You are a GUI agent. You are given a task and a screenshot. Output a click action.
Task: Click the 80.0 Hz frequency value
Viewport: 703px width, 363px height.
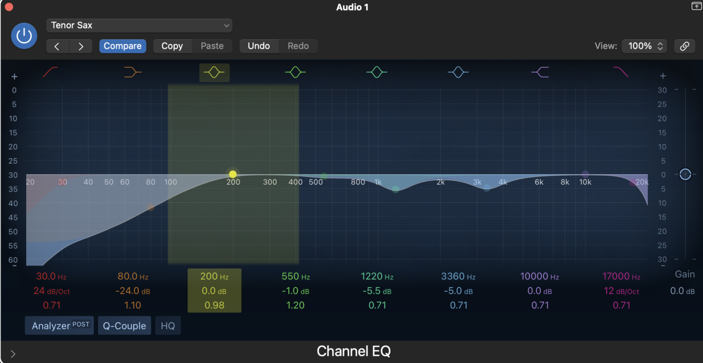(133, 276)
